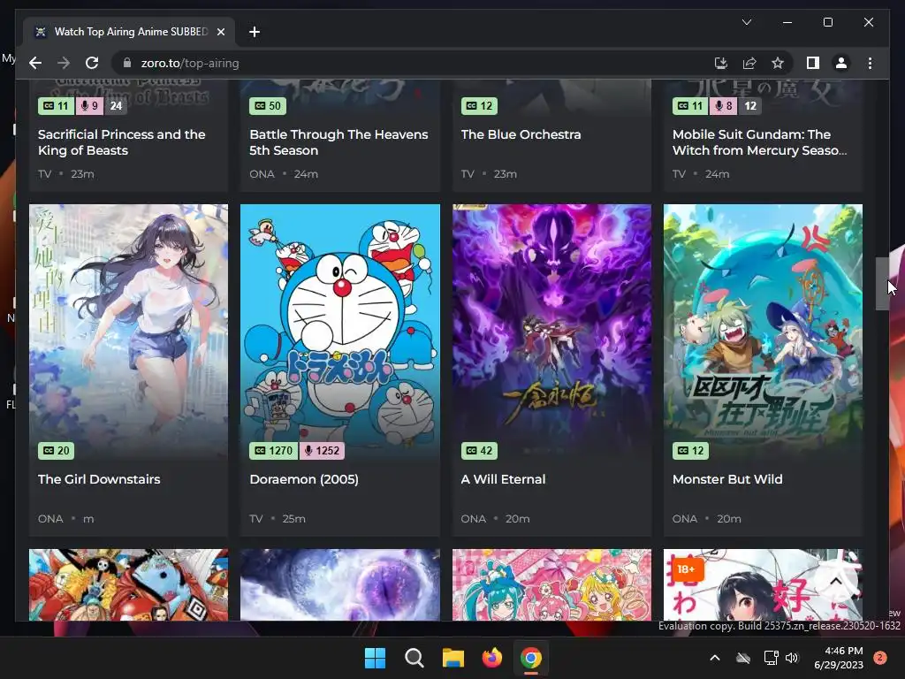The height and width of the screenshot is (679, 905).
Task: Click the browser forward arrow
Action: [x=64, y=63]
